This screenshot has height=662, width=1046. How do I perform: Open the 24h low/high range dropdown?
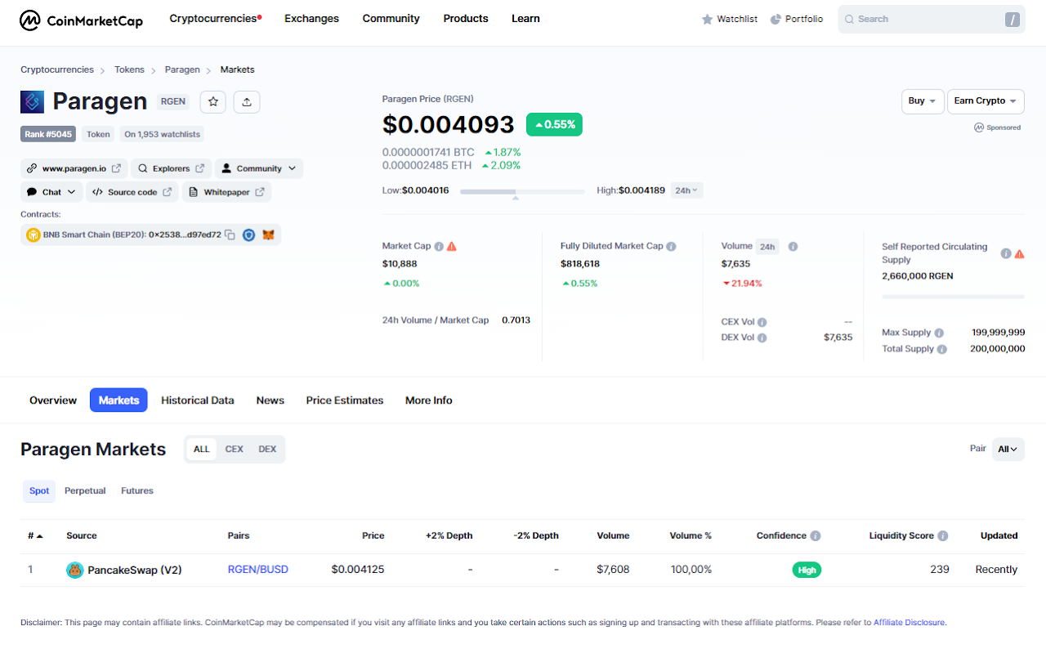pos(686,190)
